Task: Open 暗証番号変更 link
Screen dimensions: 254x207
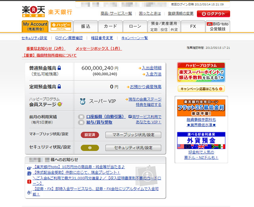Action: (x=102, y=38)
